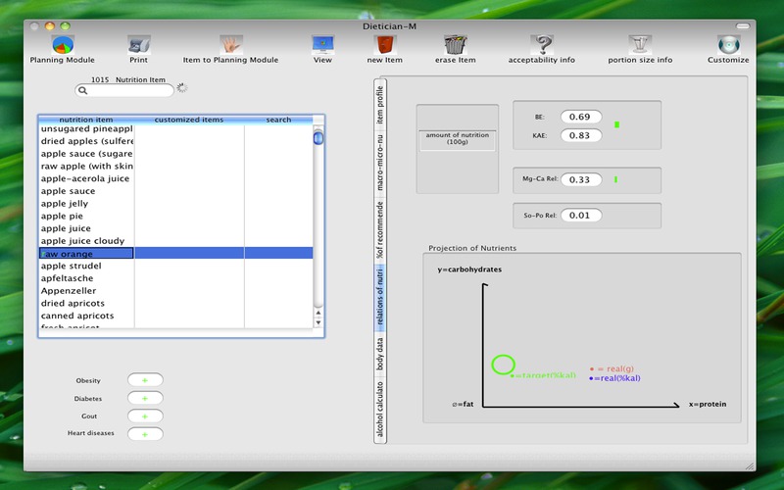Image resolution: width=784 pixels, height=490 pixels.
Task: Click the Print toolbar icon
Action: tap(138, 45)
